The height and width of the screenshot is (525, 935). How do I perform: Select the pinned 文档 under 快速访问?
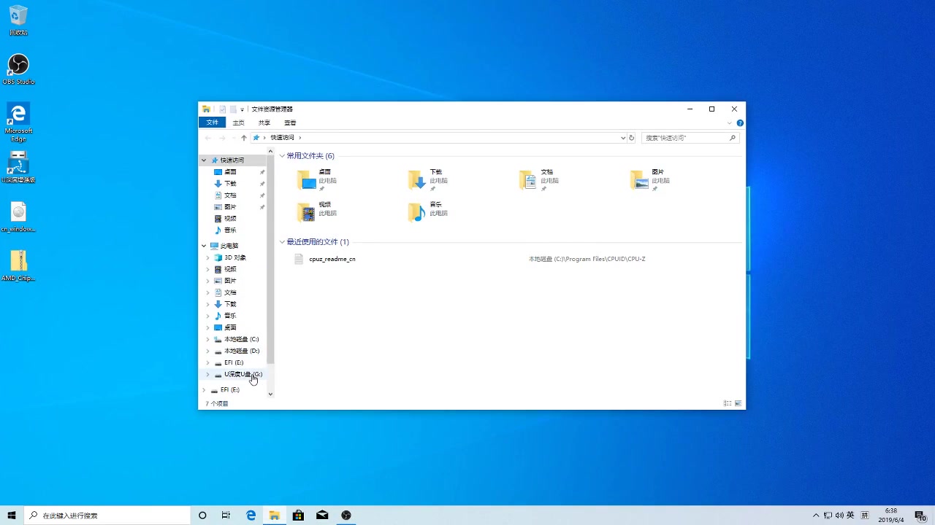pos(230,195)
